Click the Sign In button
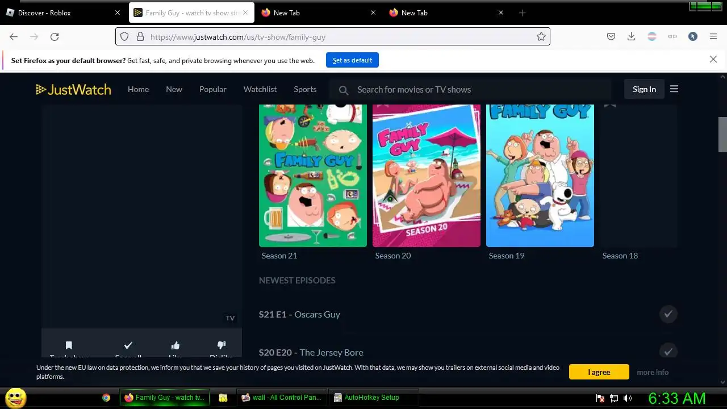This screenshot has height=409, width=727. click(x=644, y=89)
